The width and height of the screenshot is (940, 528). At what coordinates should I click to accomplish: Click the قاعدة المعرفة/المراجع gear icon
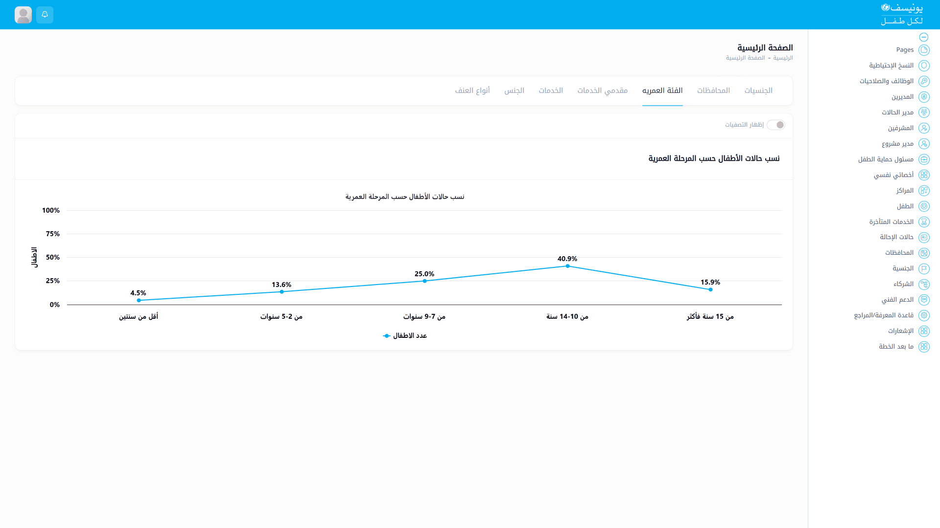pyautogui.click(x=924, y=315)
